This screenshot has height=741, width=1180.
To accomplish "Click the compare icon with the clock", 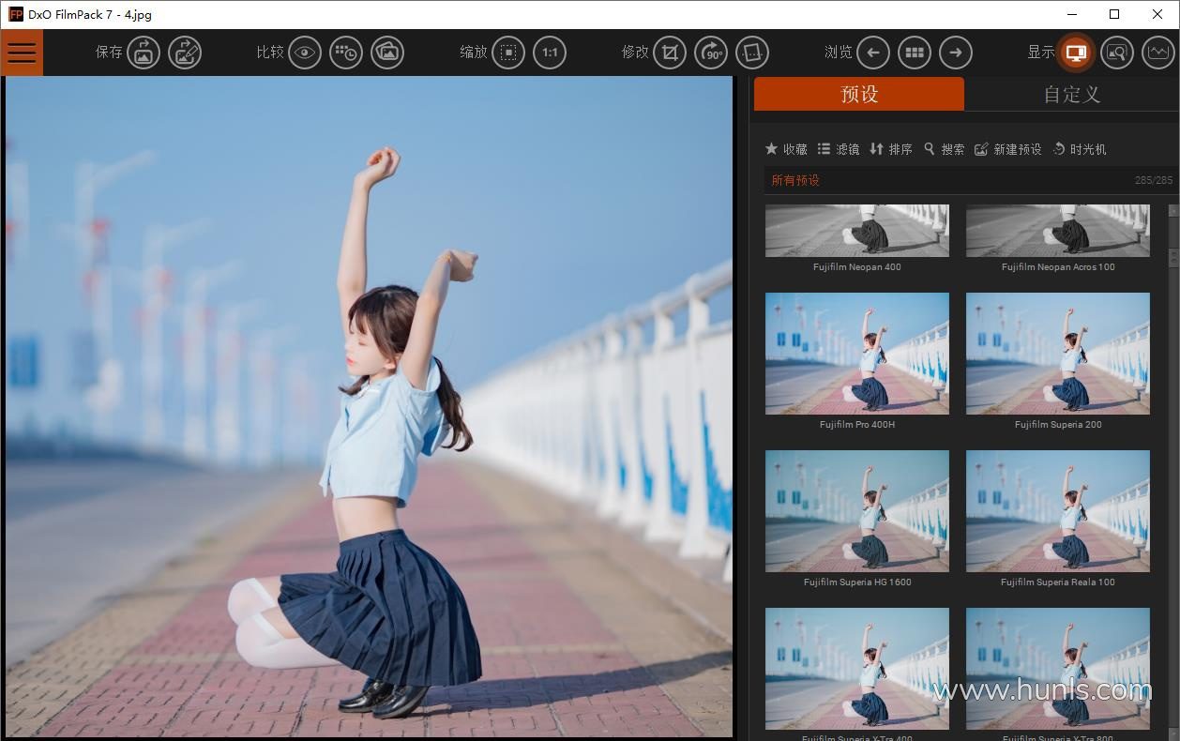I will tap(346, 53).
